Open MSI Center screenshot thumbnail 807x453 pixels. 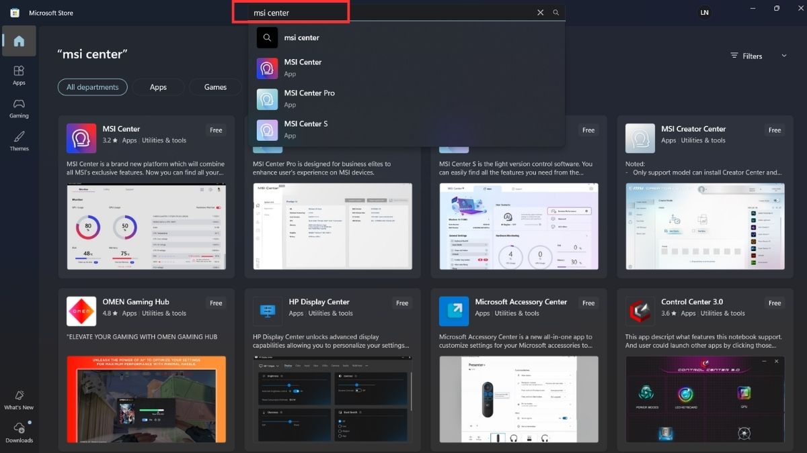point(147,226)
